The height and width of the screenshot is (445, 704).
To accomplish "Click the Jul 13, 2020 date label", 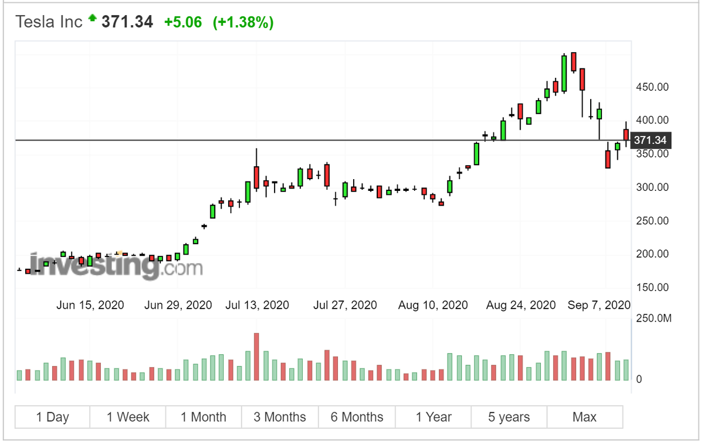I will (x=257, y=305).
